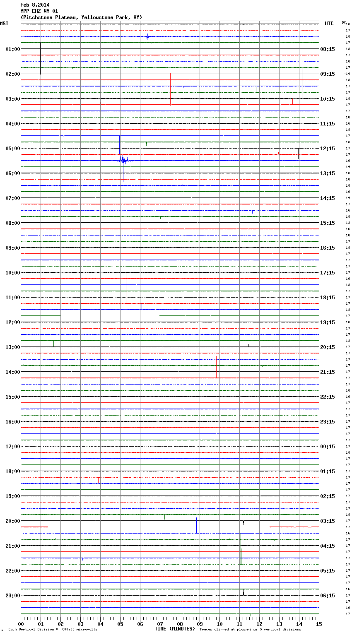The image size is (352, 635).
Task: Click the 03:15 UTC time label
Action: [328, 521]
